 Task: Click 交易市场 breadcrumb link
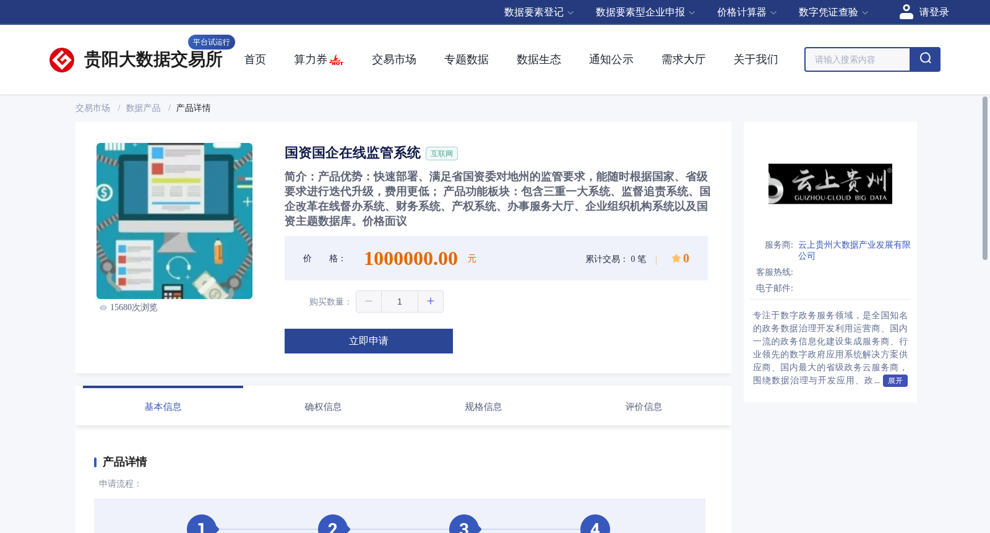tap(93, 108)
